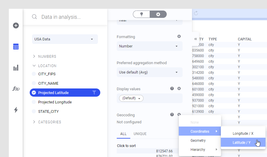Collapse the panel with double-arrow icon
Image resolution: width=267 pixels, height=157 pixels.
(x=196, y=39)
